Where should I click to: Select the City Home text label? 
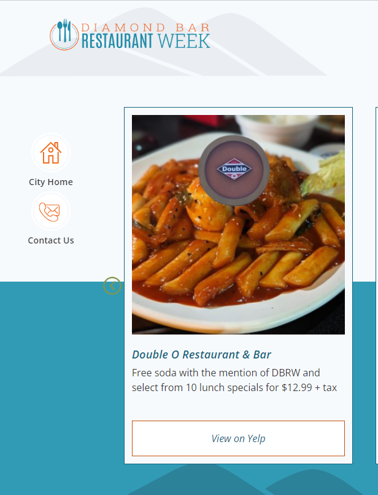[x=51, y=182]
